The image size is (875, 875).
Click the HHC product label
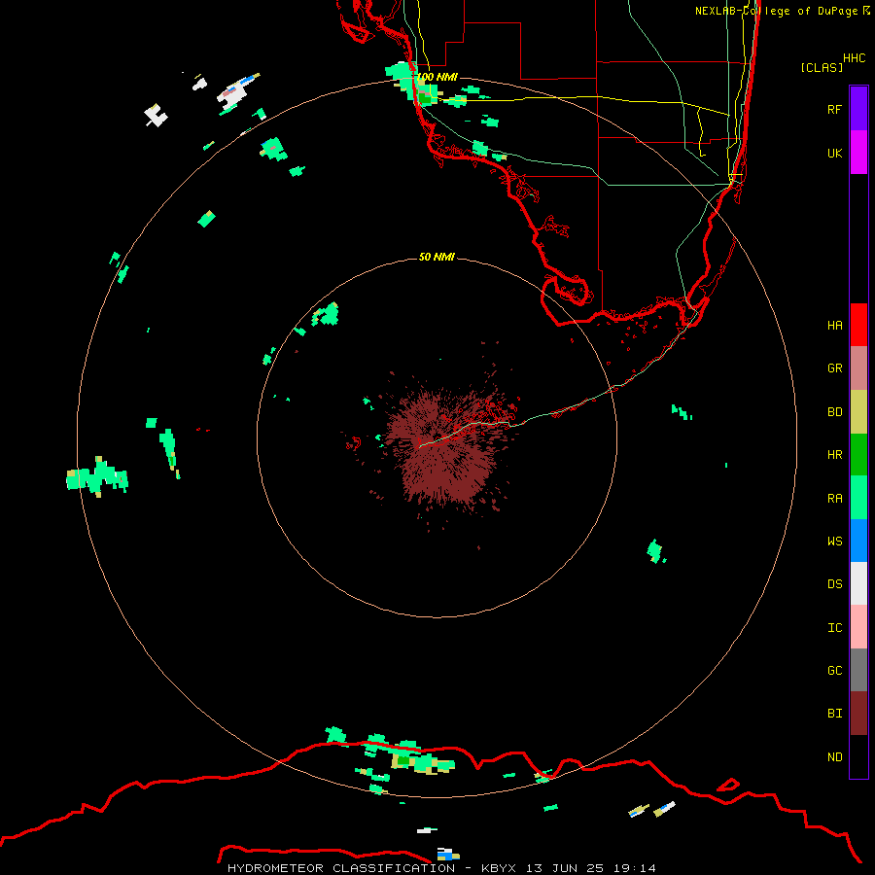tap(855, 58)
